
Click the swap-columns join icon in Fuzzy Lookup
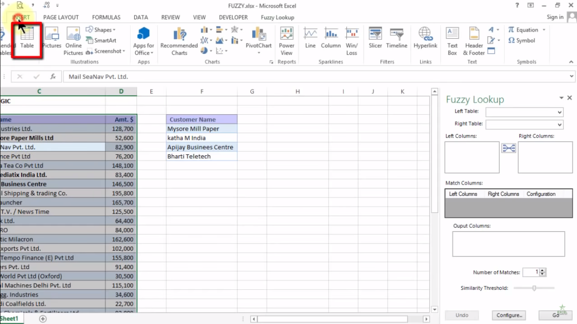coord(509,148)
